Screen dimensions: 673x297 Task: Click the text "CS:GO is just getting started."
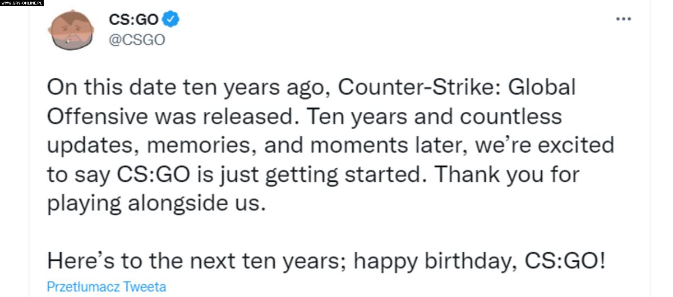(x=270, y=175)
